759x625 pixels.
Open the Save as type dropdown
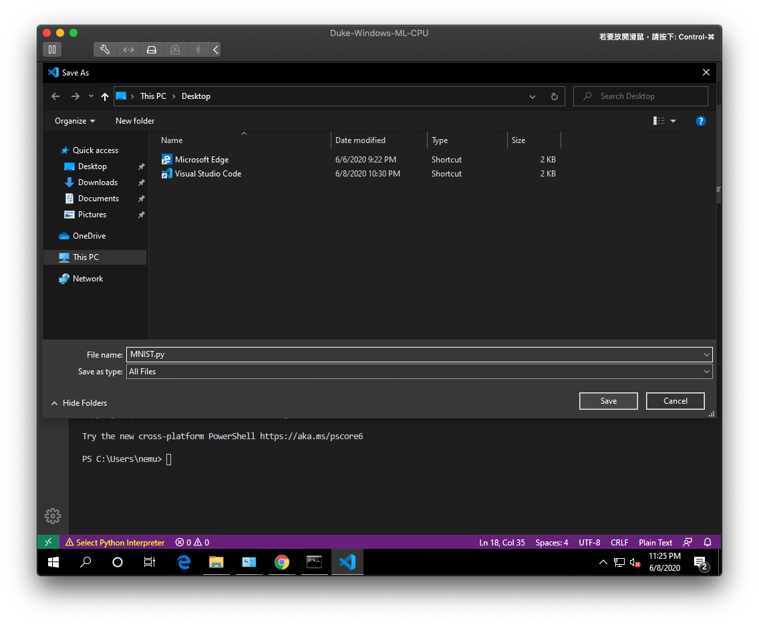706,371
